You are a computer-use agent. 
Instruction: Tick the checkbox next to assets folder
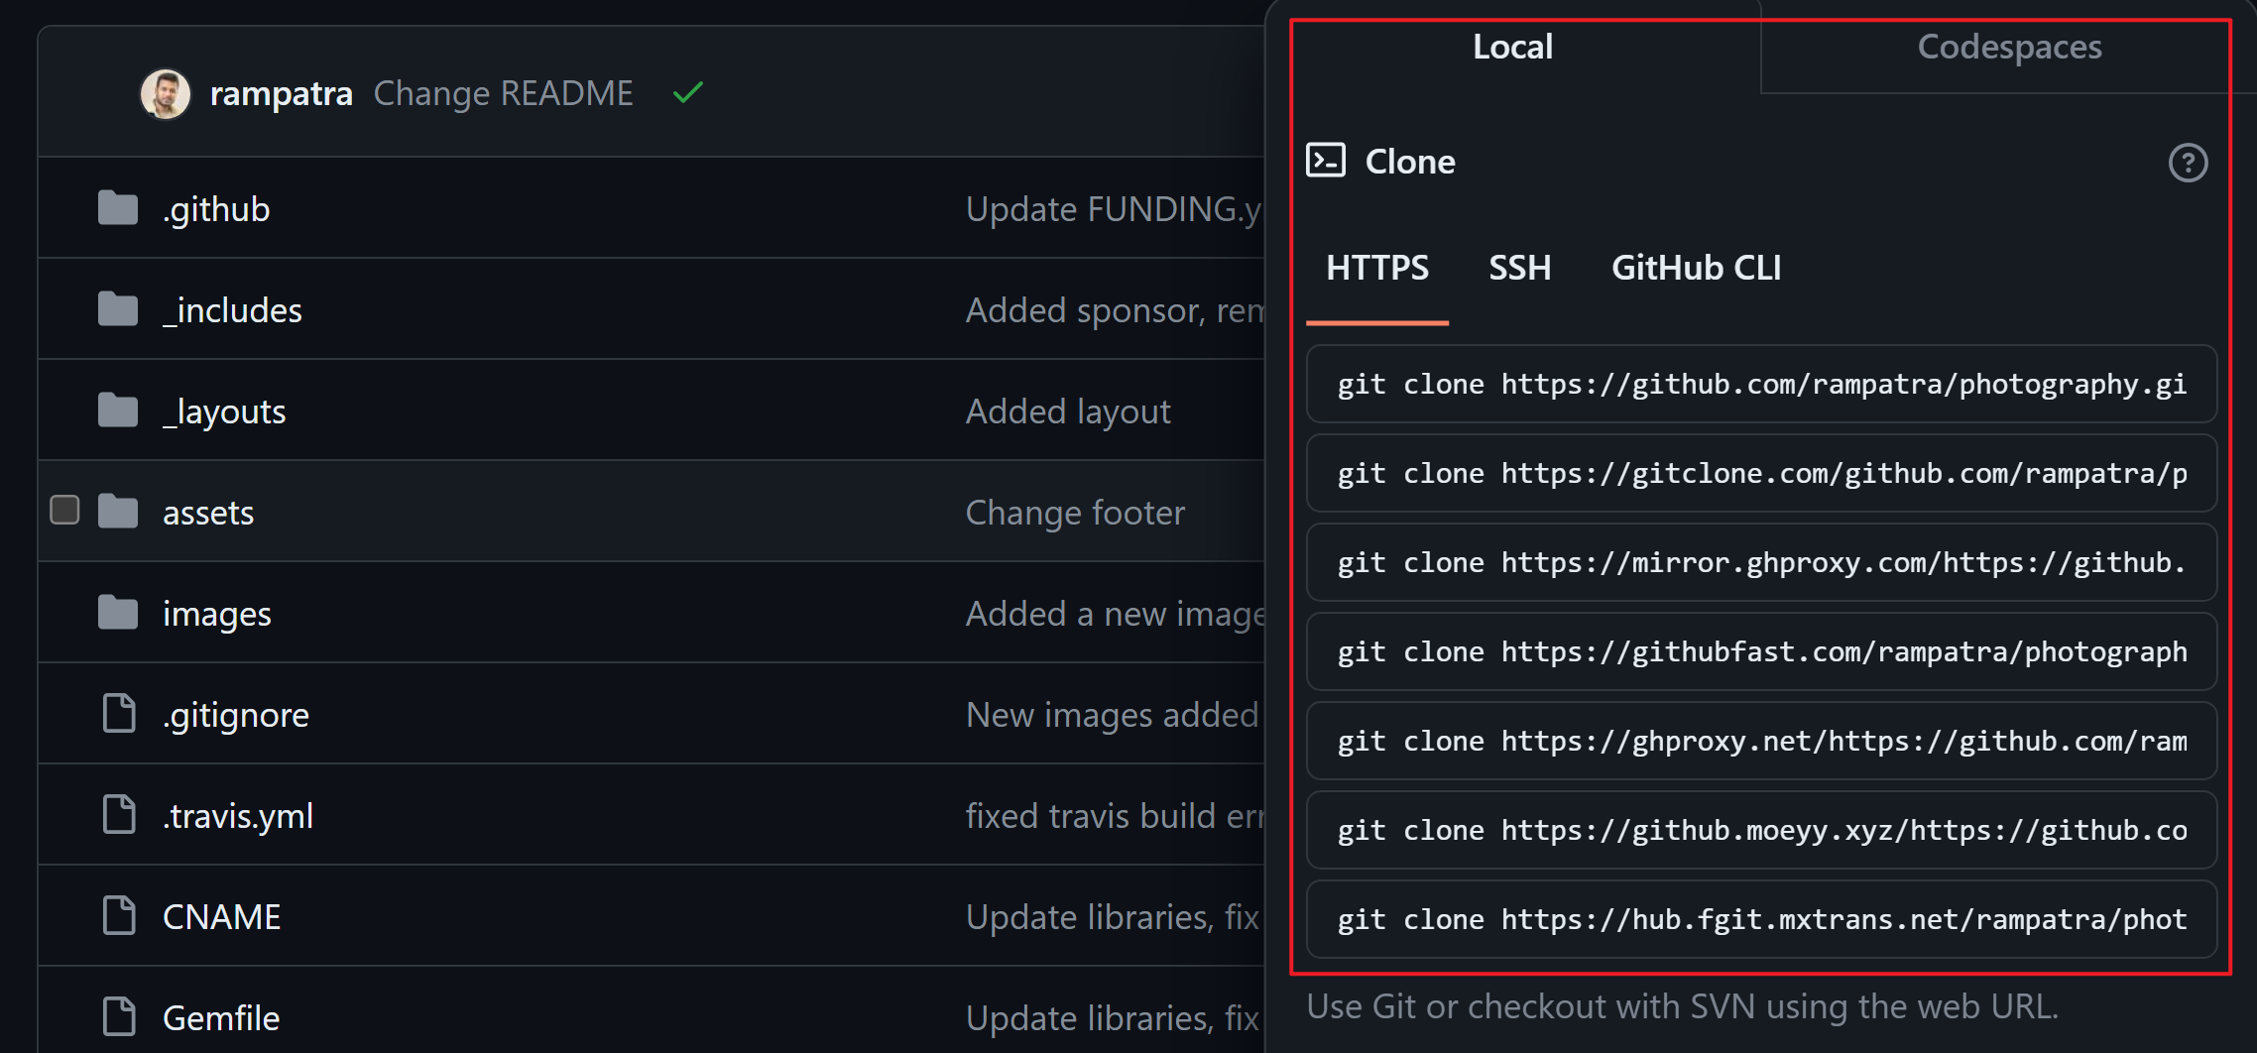click(64, 510)
